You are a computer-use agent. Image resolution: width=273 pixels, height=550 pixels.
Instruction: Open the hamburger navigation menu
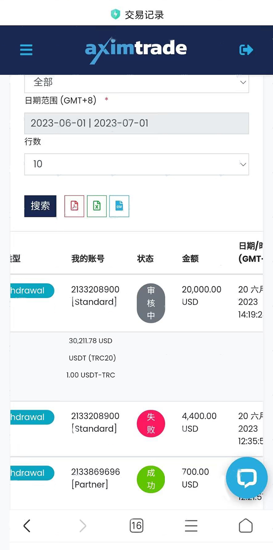[x=26, y=50]
